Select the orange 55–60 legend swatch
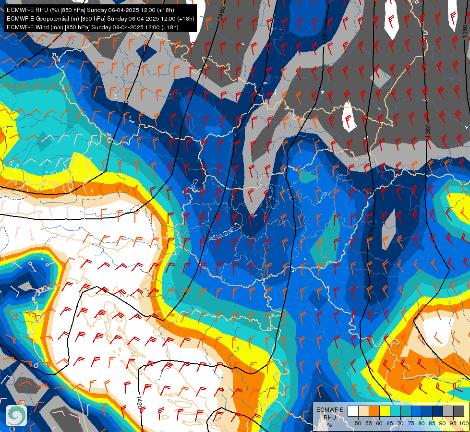470x432 pixels. [374, 411]
